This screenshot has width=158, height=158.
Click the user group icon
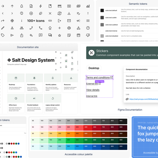[x=21, y=28]
